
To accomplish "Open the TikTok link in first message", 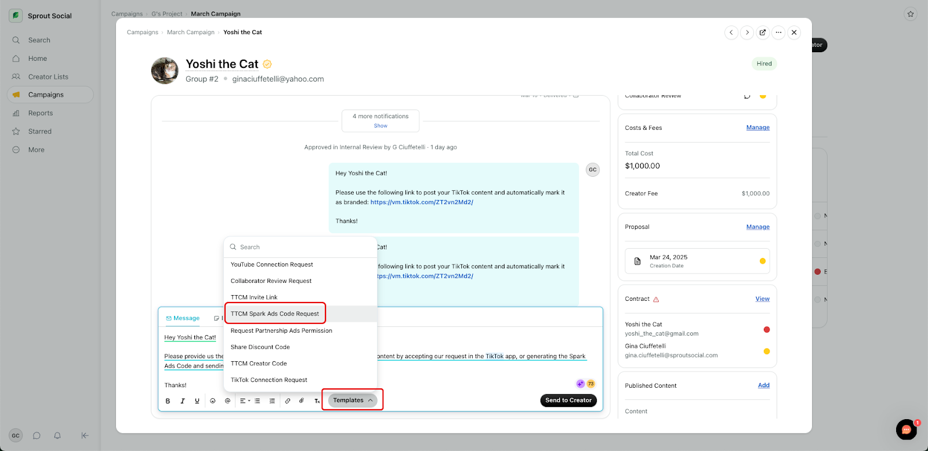I will click(x=422, y=202).
